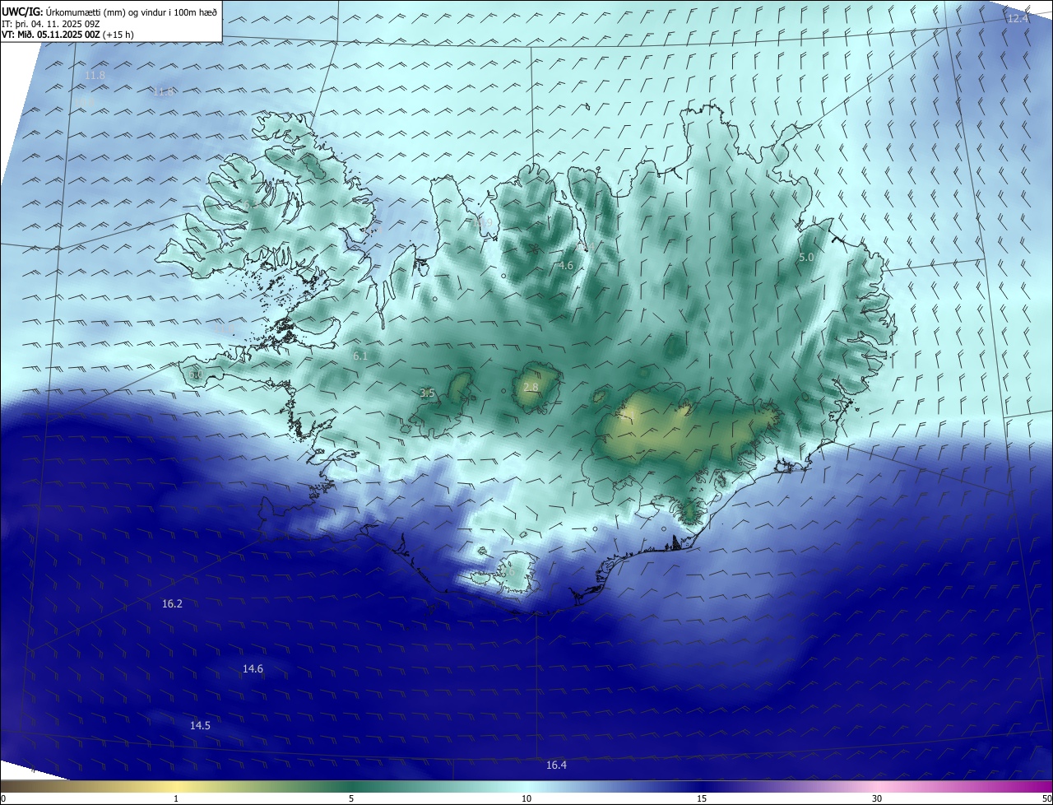Image resolution: width=1053 pixels, height=805 pixels.
Task: Click the 14.6 value on the map
Action: coord(253,668)
